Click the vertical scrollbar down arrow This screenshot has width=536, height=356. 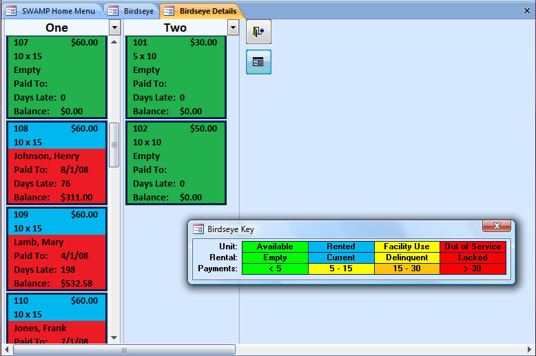(x=114, y=337)
